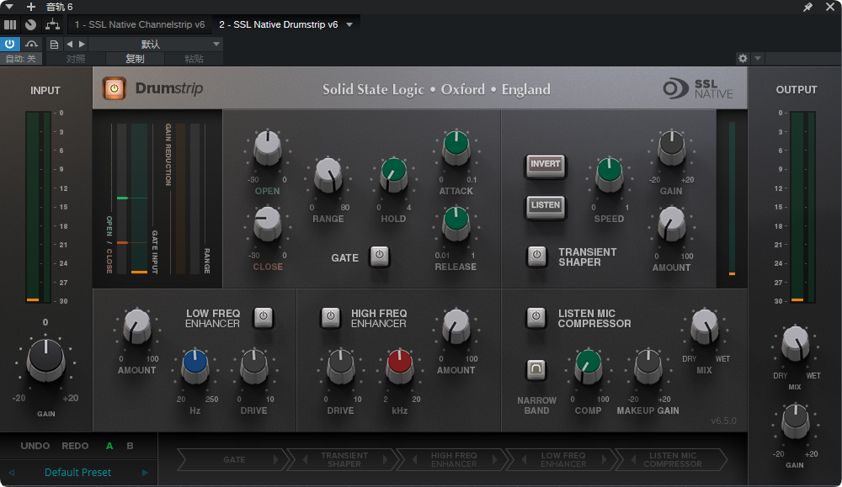Open the plugin settings gear icon
The image size is (842, 487).
743,59
